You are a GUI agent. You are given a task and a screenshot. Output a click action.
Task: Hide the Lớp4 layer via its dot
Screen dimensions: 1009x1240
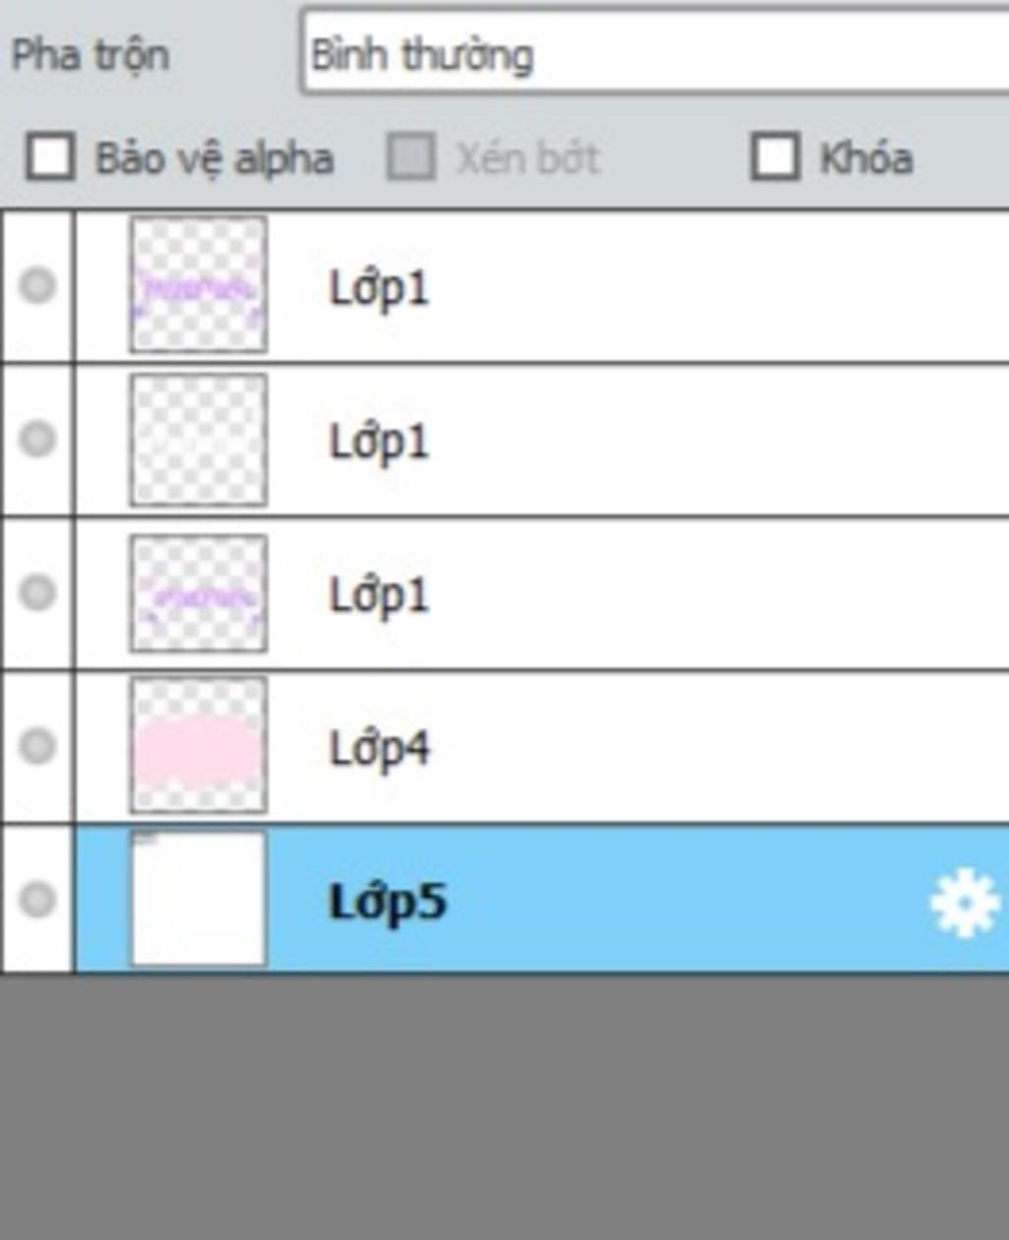[x=37, y=745]
